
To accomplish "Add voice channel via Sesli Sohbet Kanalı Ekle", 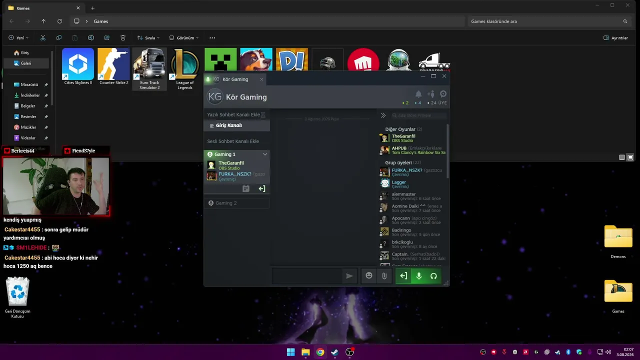I will coord(233,141).
